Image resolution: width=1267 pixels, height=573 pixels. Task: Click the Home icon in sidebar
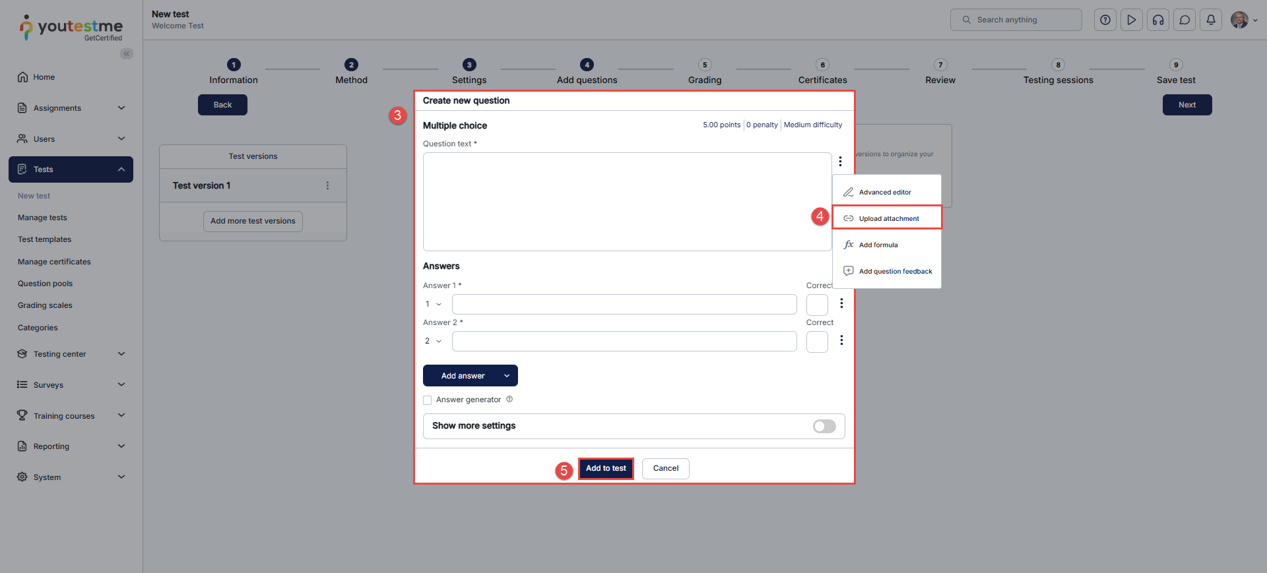pos(22,77)
